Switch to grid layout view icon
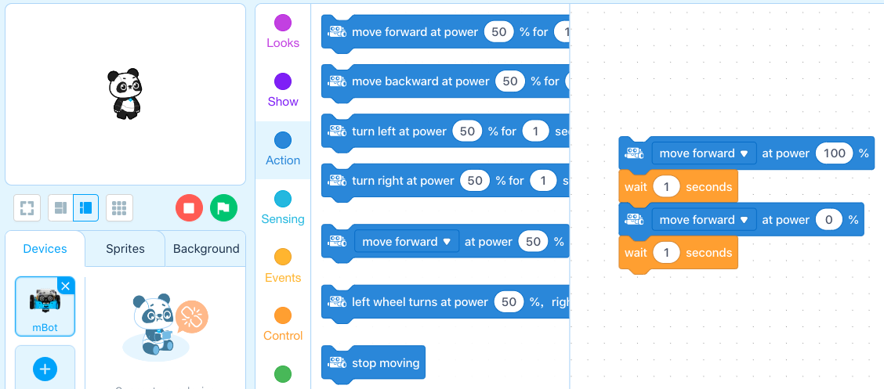 point(119,208)
